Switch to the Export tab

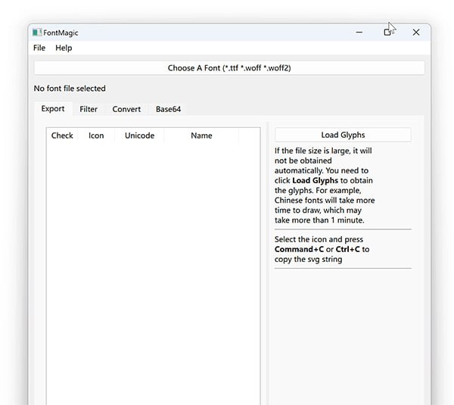(53, 109)
